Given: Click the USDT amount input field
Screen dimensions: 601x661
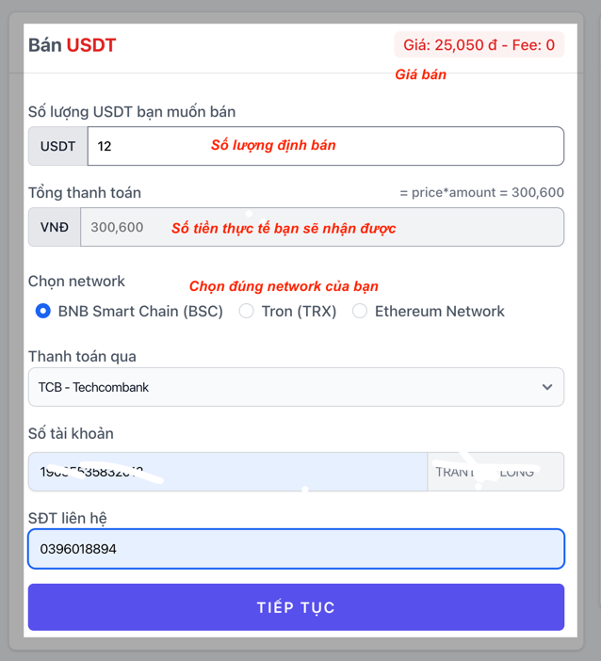Looking at the screenshot, I should pos(325,146).
